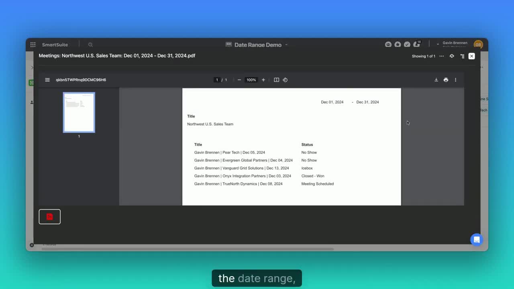Toggle the file list panel icon
514x289 pixels.
[x=462, y=56]
